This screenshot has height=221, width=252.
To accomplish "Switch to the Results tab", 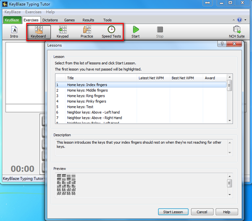I will point(88,20).
